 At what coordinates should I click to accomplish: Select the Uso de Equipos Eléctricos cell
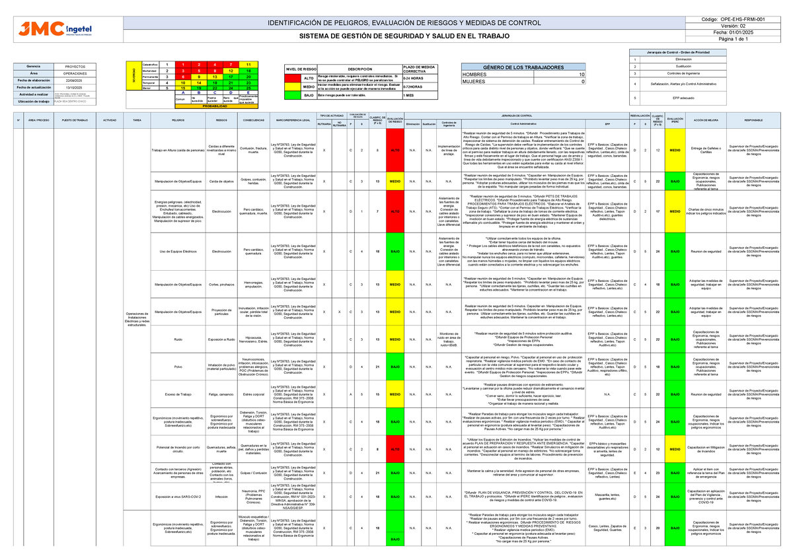178,252
